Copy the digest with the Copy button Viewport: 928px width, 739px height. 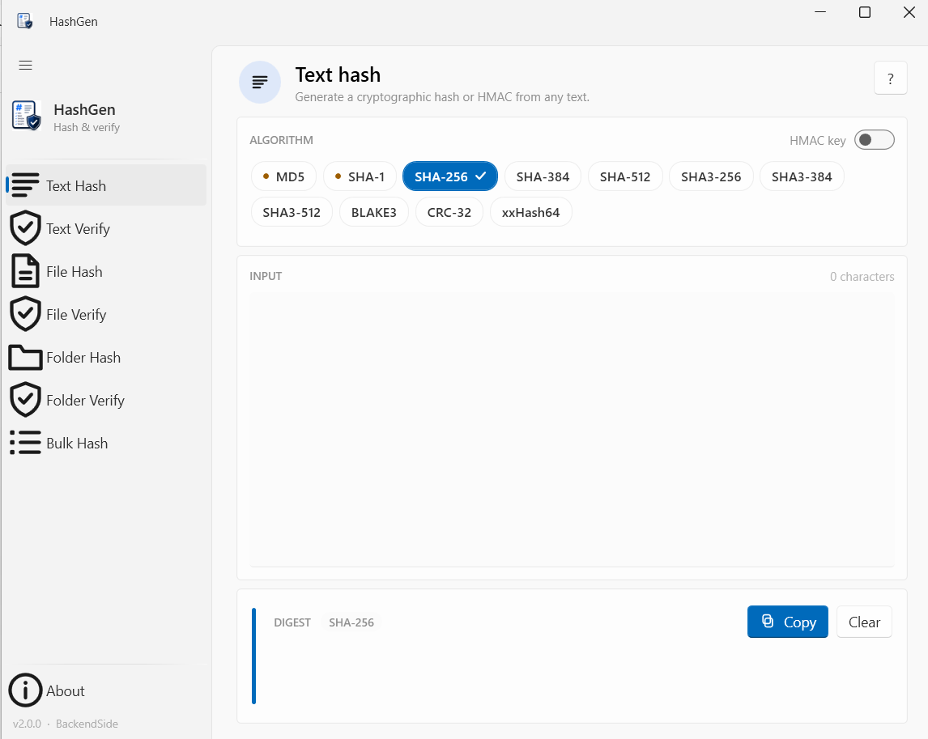tap(787, 622)
